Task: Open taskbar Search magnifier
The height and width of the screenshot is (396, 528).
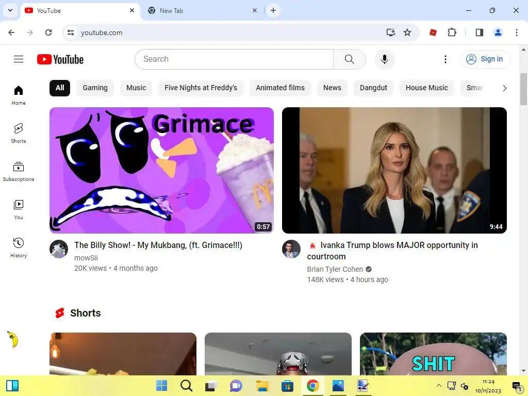Action: click(x=186, y=386)
